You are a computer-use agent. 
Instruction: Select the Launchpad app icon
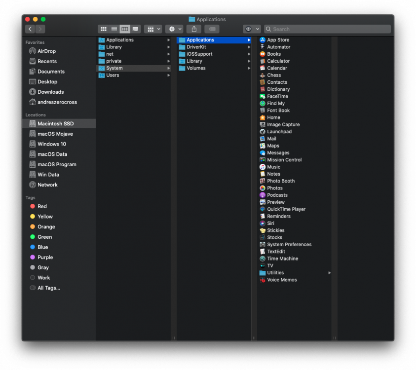coord(263,132)
